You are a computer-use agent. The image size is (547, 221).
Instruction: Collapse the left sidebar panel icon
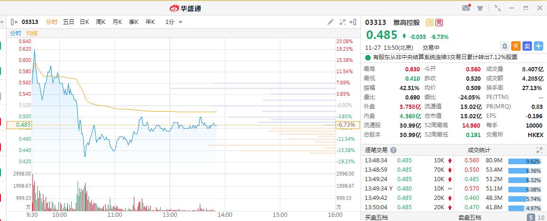click(x=13, y=22)
